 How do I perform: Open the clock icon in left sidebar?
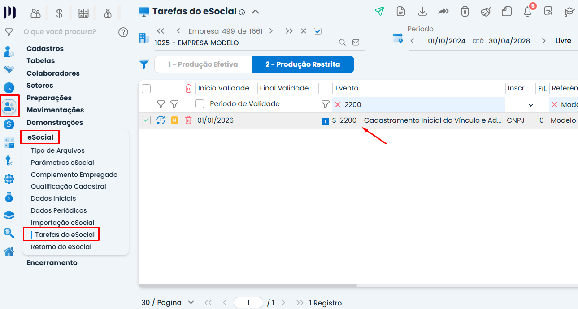(x=9, y=88)
